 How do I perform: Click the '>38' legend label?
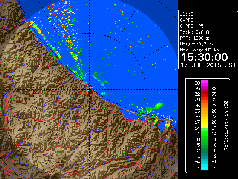point(196,83)
